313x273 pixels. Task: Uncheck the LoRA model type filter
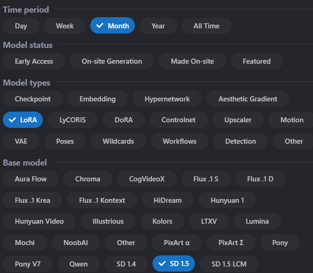(23, 120)
